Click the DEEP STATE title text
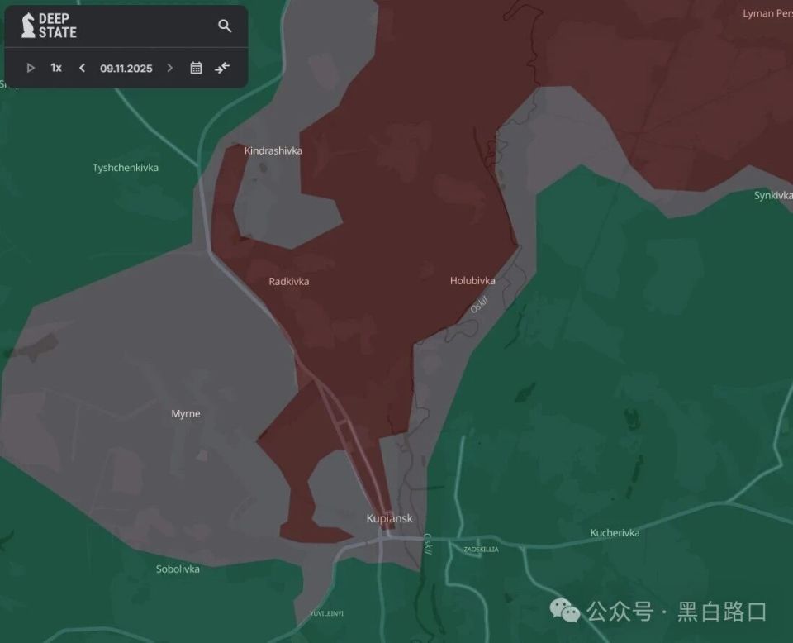 click(x=57, y=26)
